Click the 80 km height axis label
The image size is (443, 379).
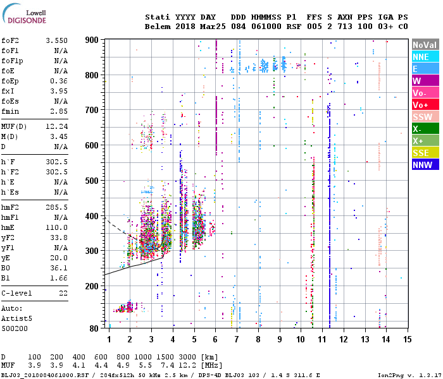click(x=94, y=328)
